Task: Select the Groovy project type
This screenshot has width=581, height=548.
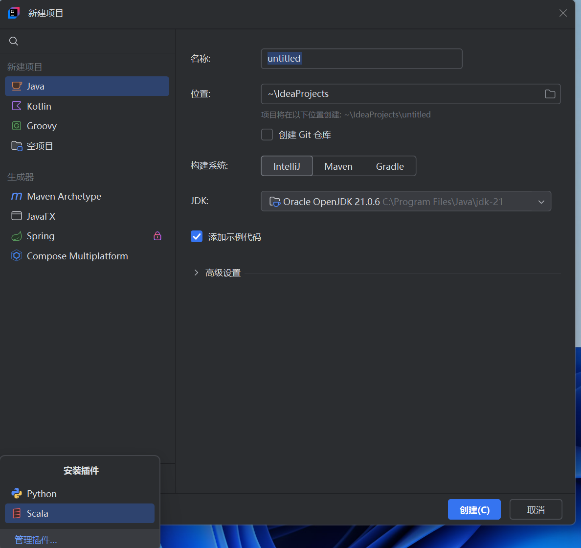Action: [87, 126]
